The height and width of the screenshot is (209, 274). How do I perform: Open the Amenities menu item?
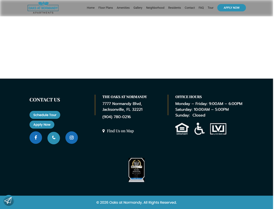123,8
